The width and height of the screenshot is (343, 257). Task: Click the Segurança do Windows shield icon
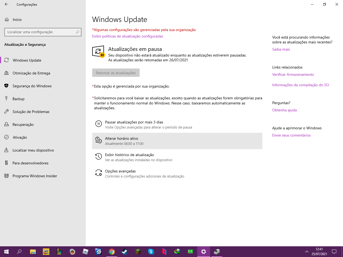[6, 86]
